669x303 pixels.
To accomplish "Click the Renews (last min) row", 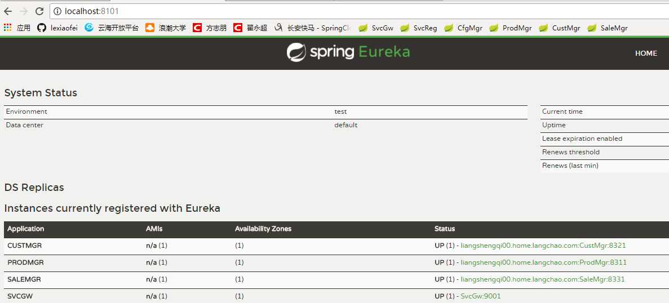I will pyautogui.click(x=605, y=166).
